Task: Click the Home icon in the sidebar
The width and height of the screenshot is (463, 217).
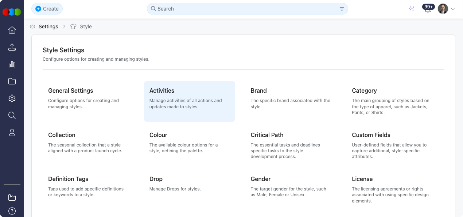Action: point(12,30)
